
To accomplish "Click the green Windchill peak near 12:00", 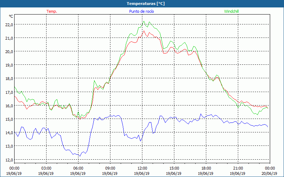I will pos(144,21).
